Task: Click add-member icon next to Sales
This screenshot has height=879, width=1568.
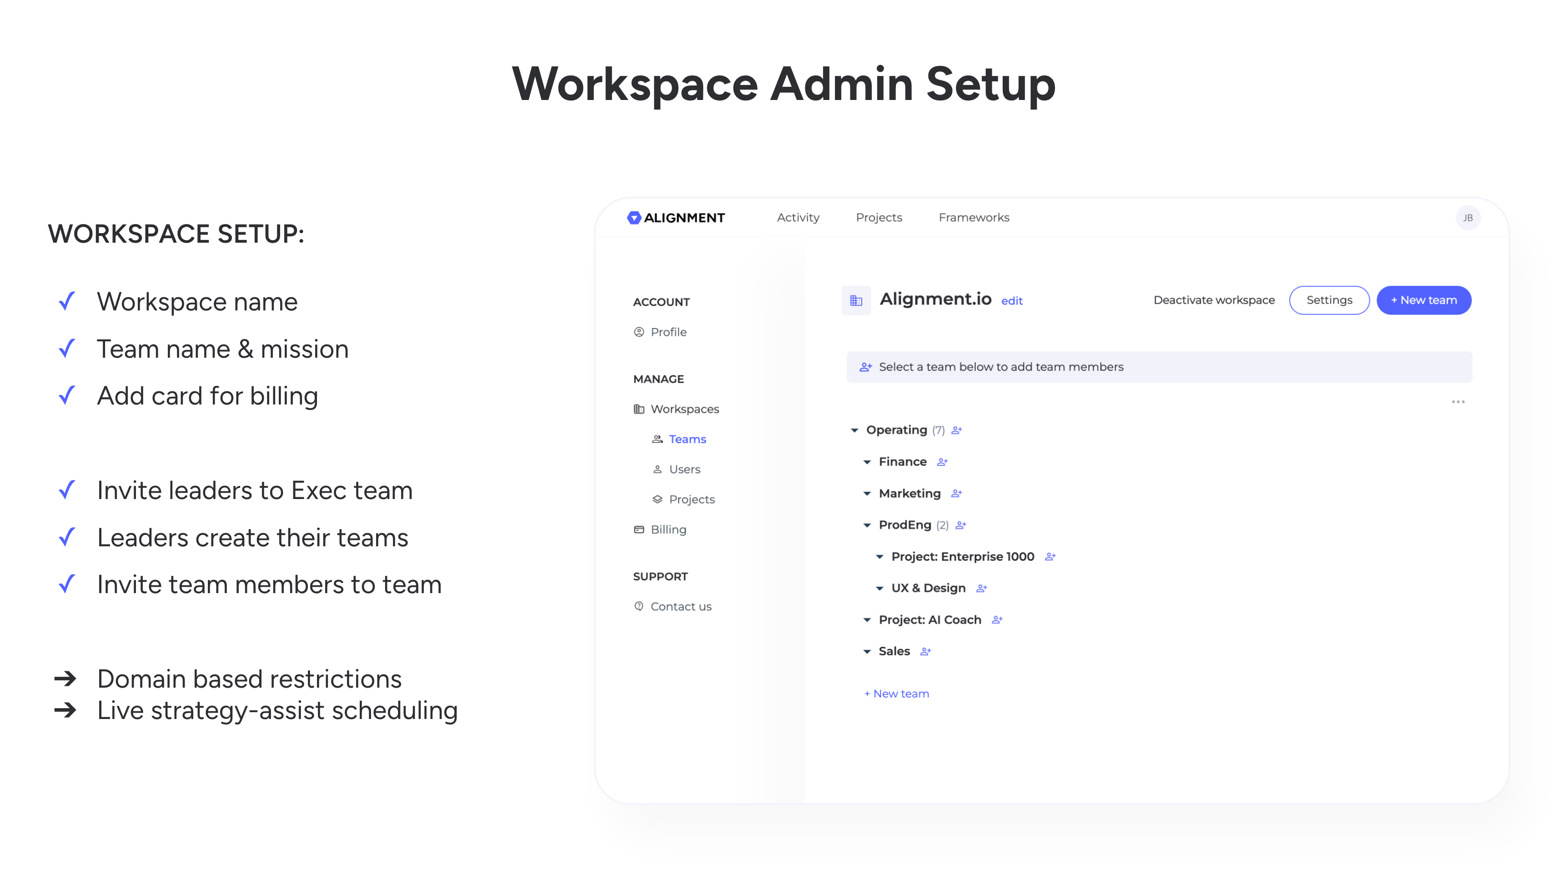Action: pyautogui.click(x=925, y=651)
